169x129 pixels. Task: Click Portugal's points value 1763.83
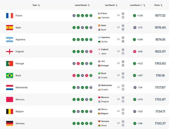(x=160, y=64)
